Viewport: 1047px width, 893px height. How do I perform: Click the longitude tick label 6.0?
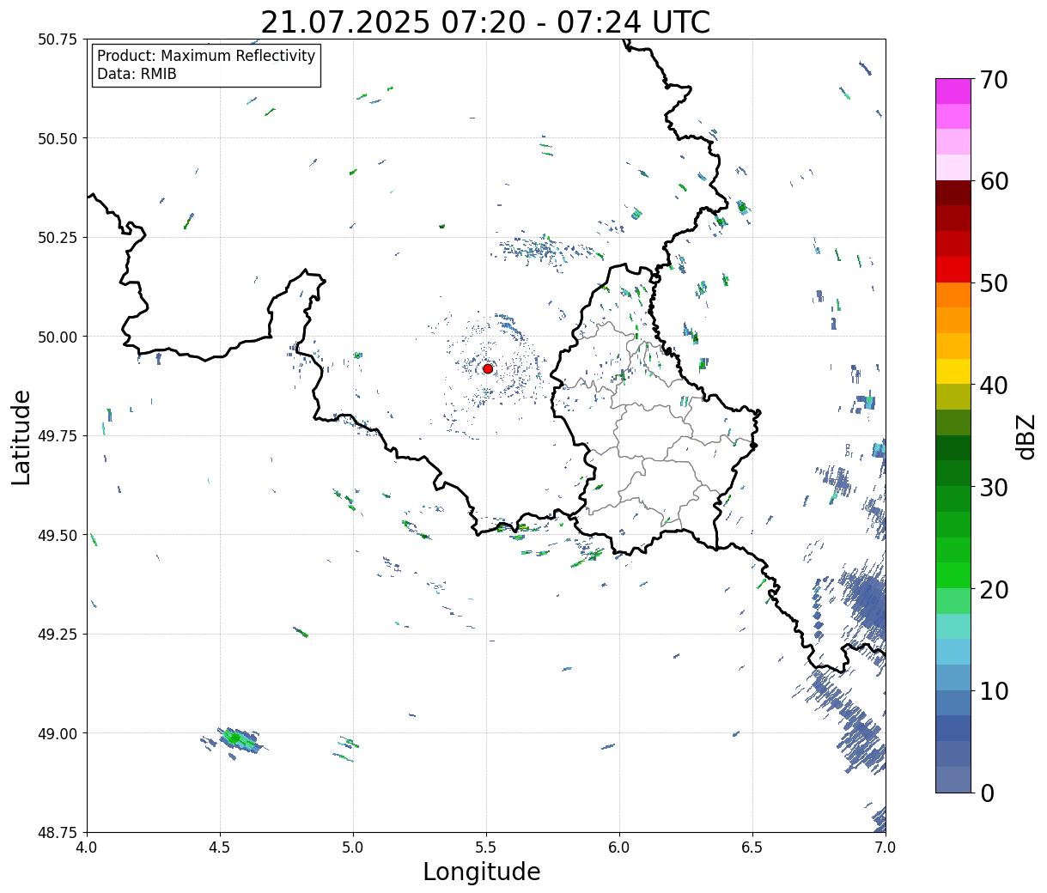pos(619,847)
